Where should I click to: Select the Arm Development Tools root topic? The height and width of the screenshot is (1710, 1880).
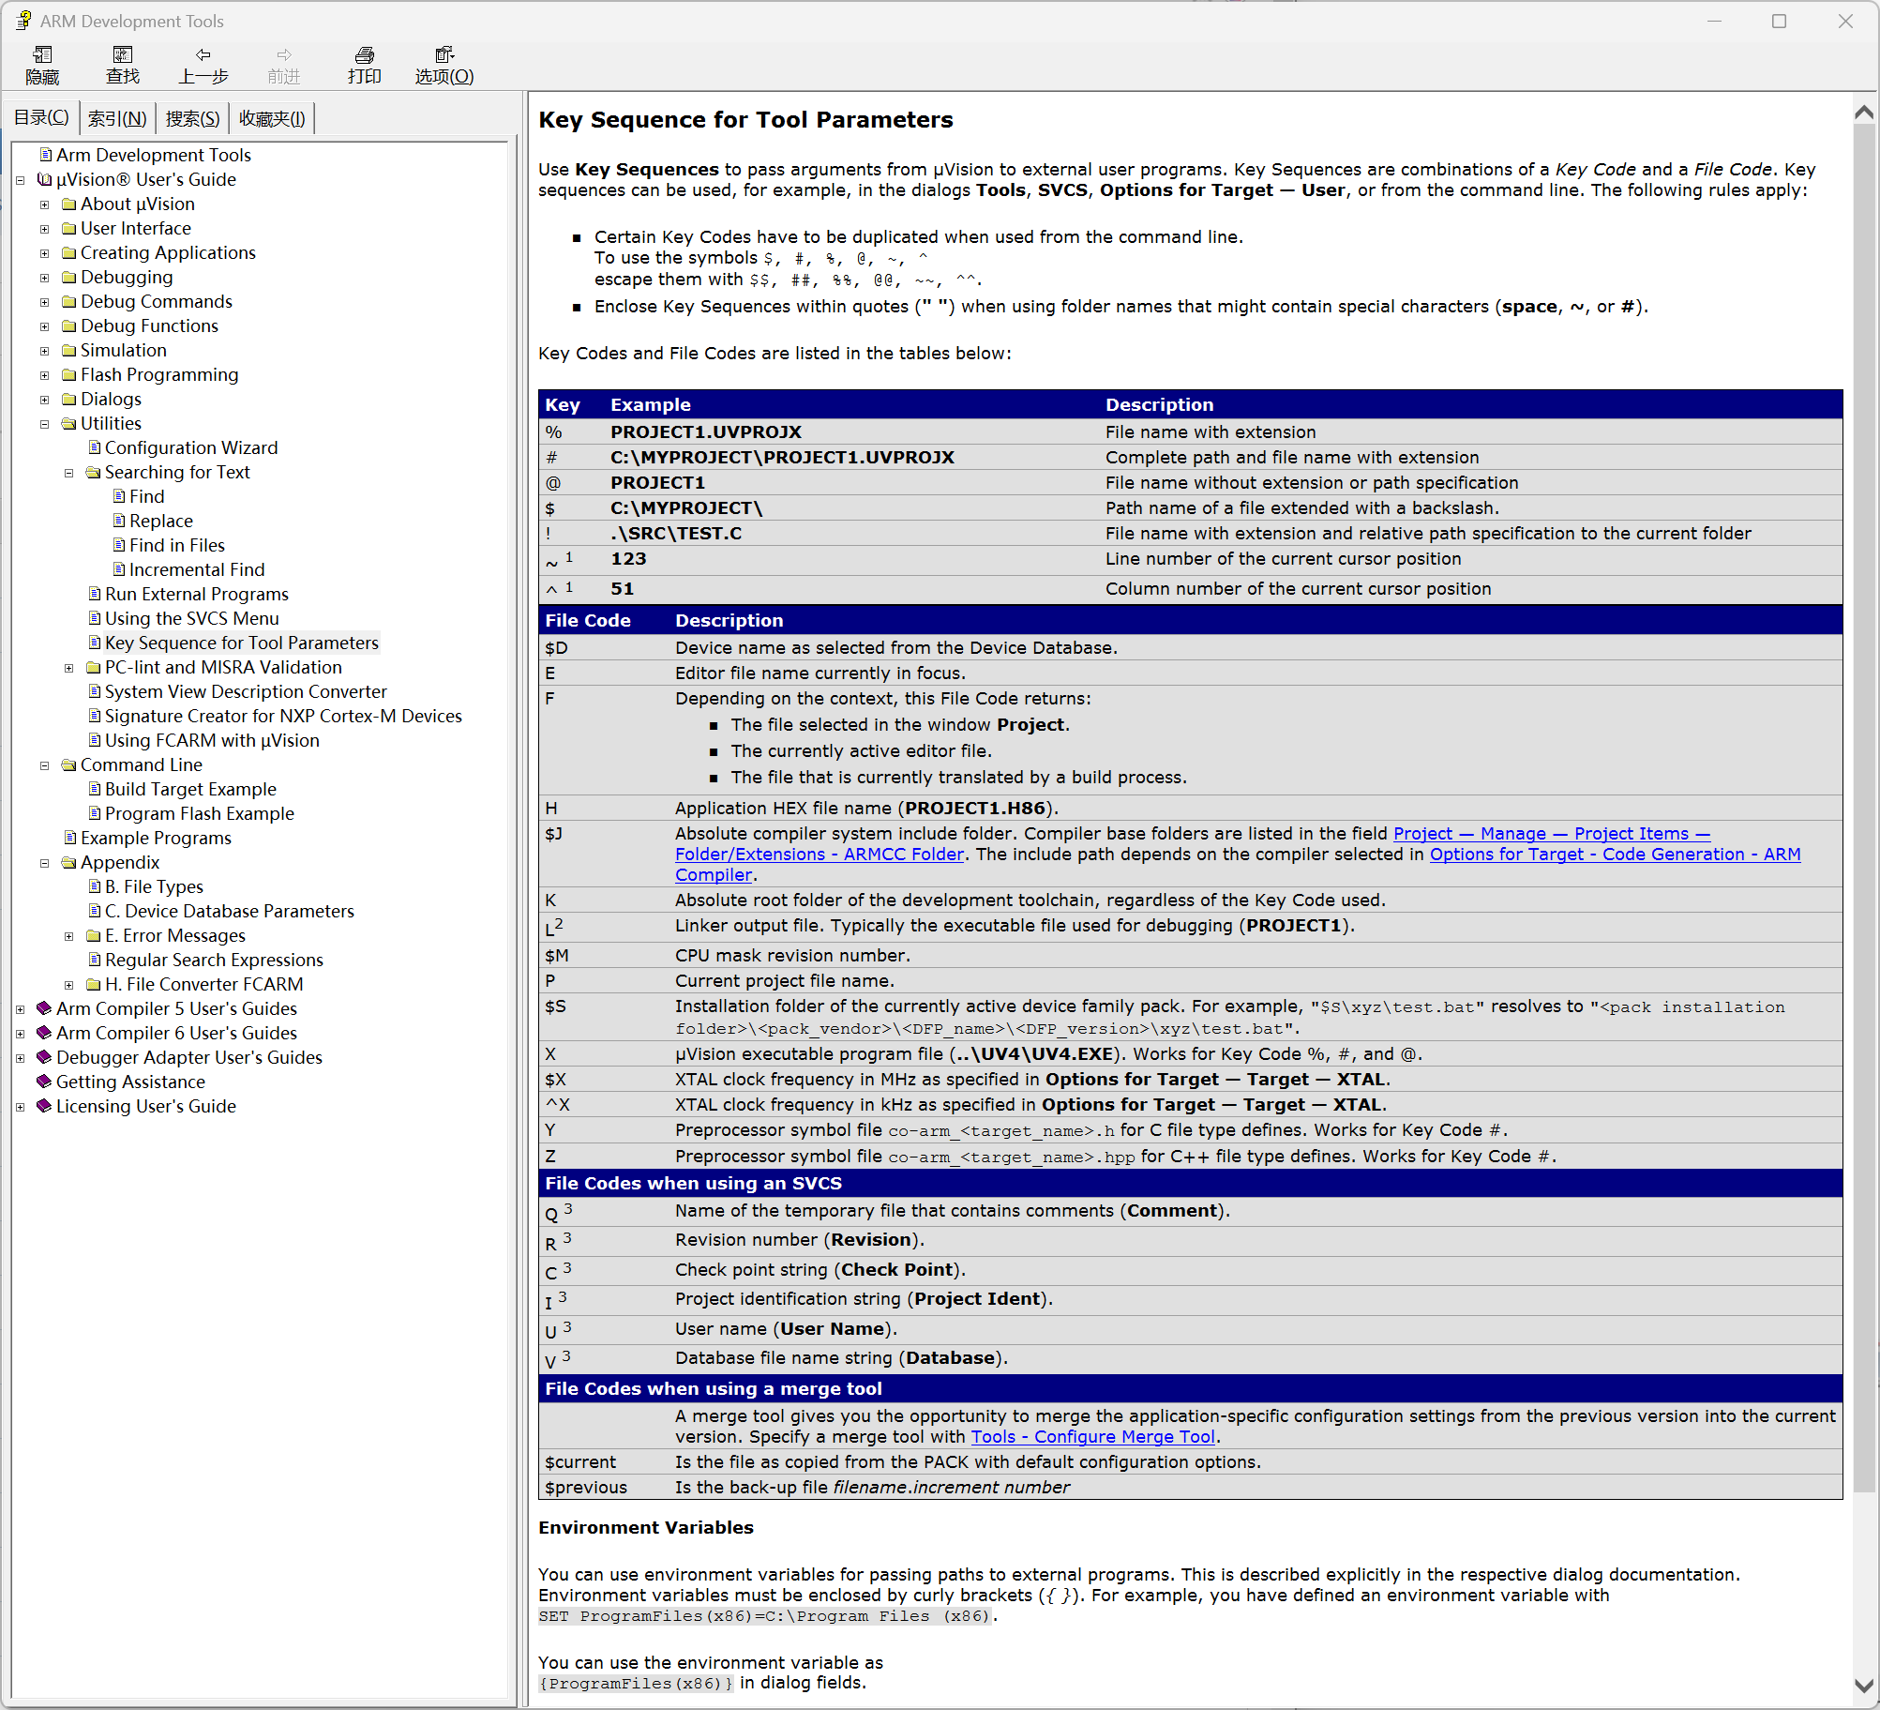pyautogui.click(x=154, y=155)
